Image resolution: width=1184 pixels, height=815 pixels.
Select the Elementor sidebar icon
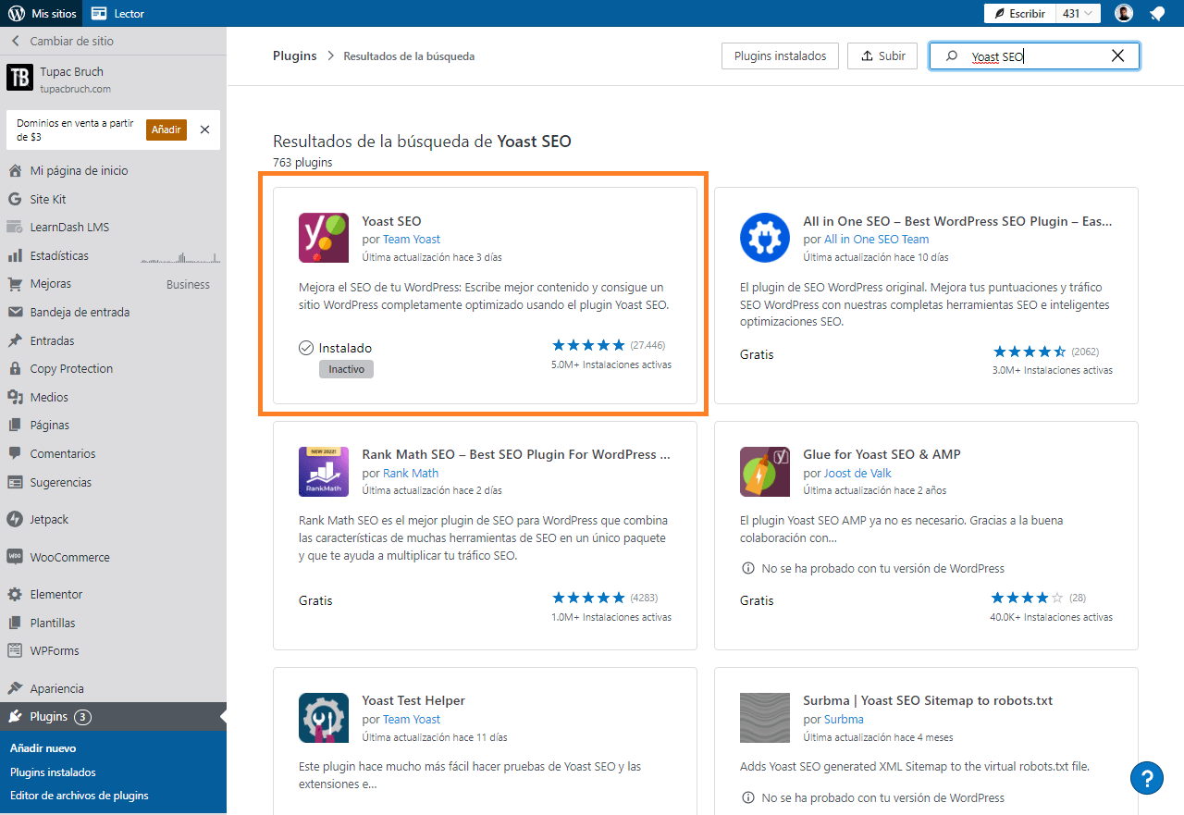point(17,594)
